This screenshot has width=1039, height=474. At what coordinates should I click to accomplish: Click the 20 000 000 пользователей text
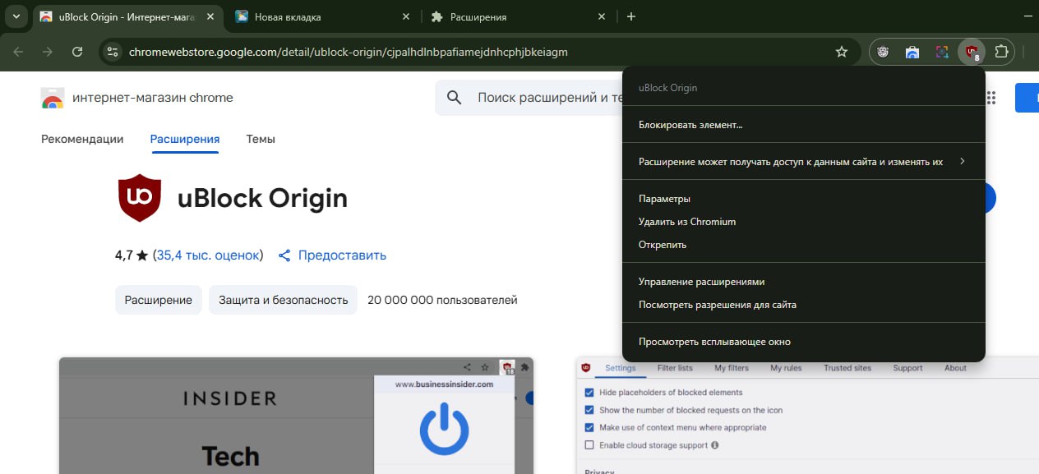coord(442,300)
